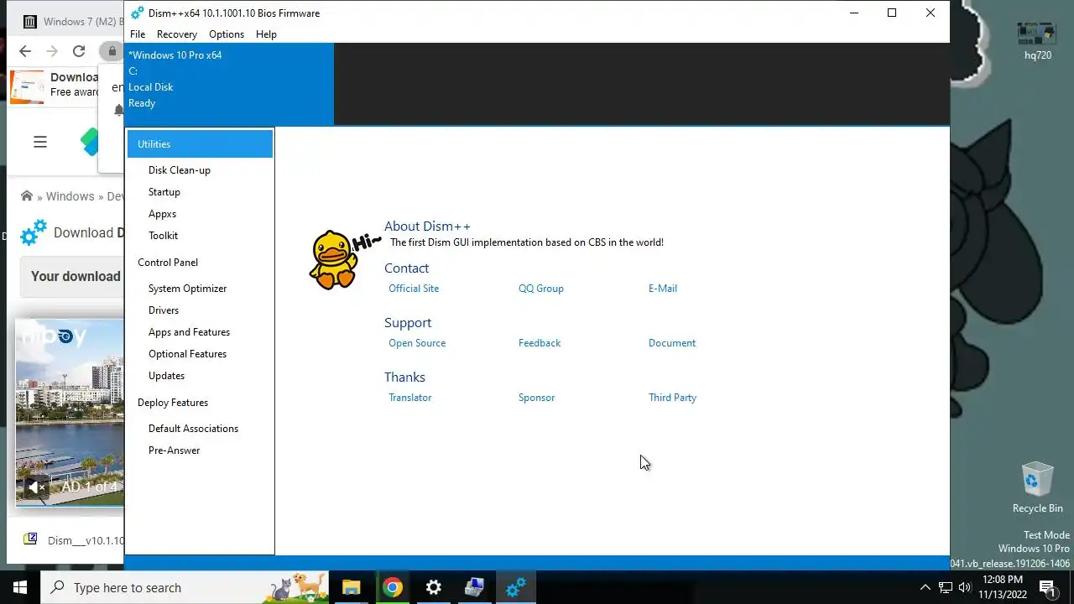Open the Help menu

[266, 34]
